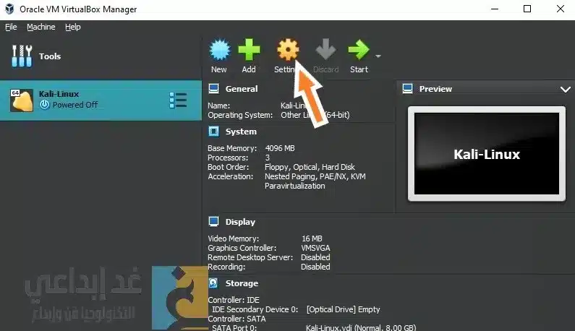Click the grey Discard arrow icon

pos(325,49)
